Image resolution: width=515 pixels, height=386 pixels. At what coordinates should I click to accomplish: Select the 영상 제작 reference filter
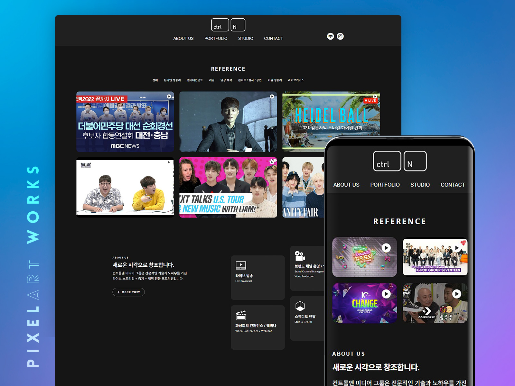[x=226, y=80]
